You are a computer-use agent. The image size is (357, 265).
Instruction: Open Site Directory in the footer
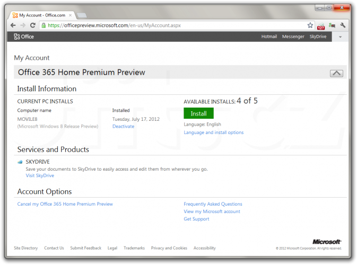click(26, 248)
